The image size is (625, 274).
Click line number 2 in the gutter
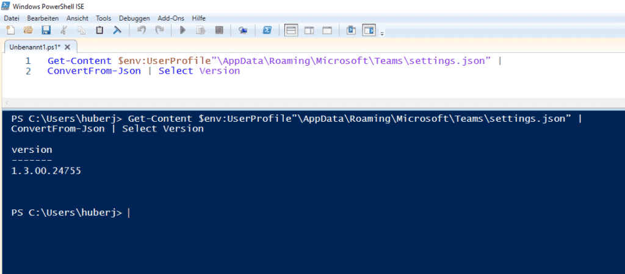(28, 71)
